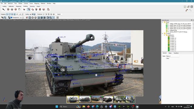Click the highlighted active modeling tool icon

(x=29, y=9)
